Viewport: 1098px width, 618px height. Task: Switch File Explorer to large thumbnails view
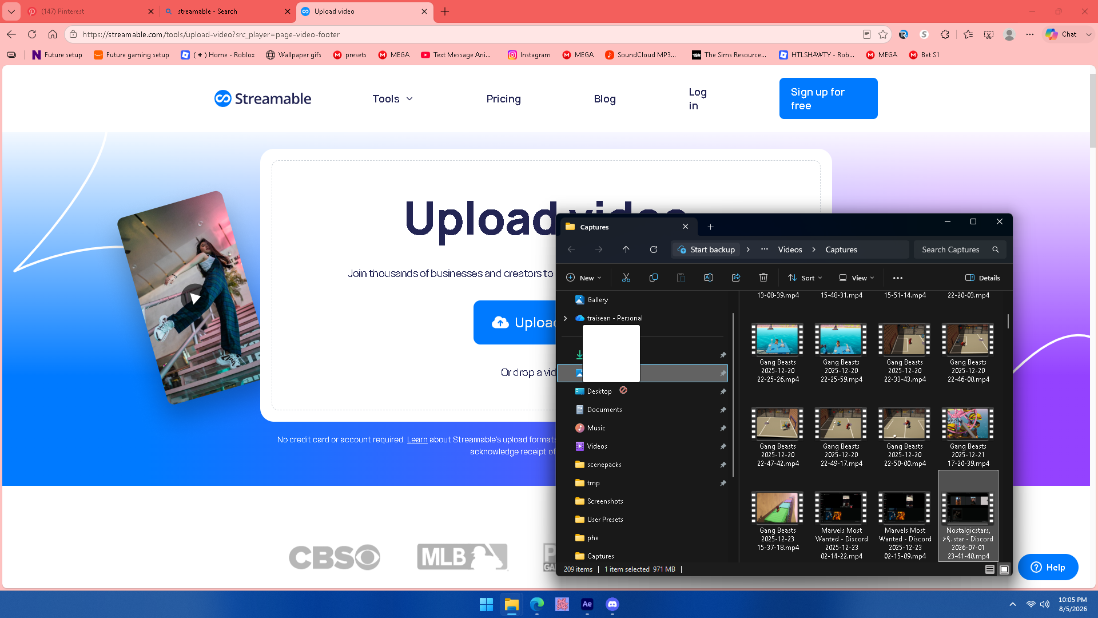[1004, 569]
